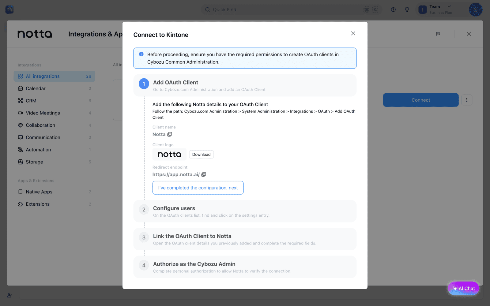Open the CRM integrations category
This screenshot has width=490, height=306.
54,101
